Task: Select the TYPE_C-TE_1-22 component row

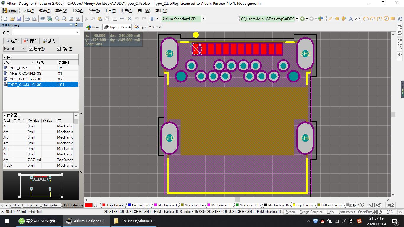Action: (41, 79)
